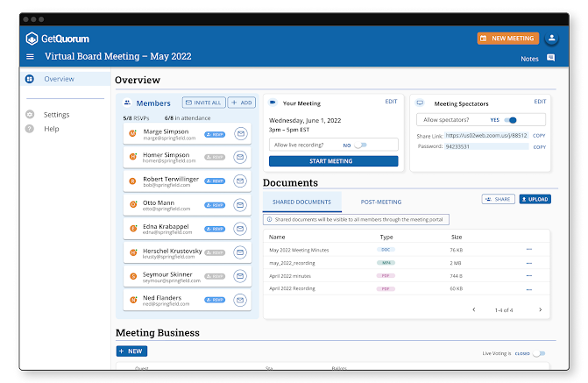
Task: Click the Invite All button
Action: pyautogui.click(x=202, y=103)
